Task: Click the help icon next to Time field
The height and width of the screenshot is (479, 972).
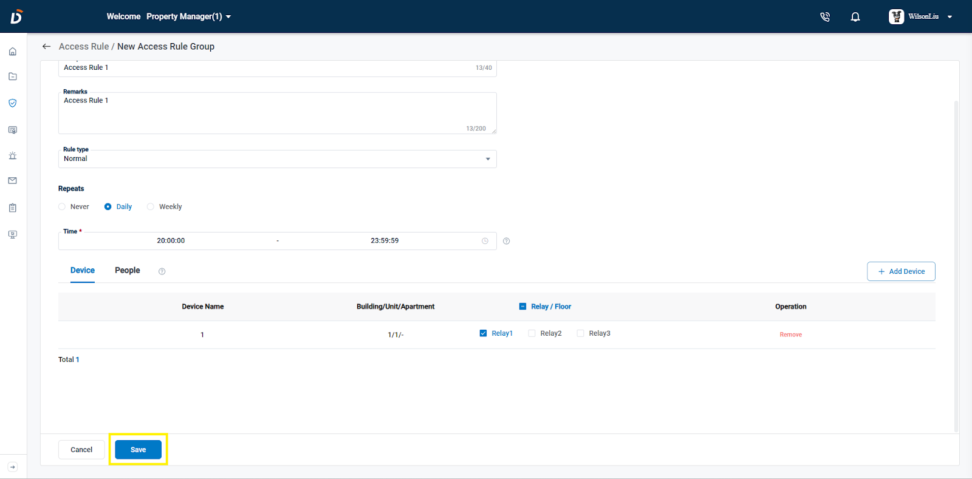Action: point(506,241)
